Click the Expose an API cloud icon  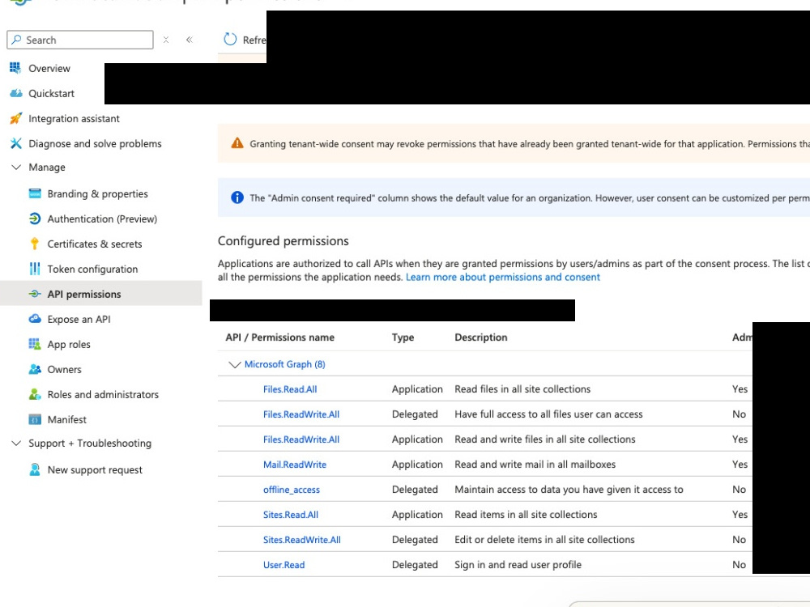pyautogui.click(x=35, y=318)
